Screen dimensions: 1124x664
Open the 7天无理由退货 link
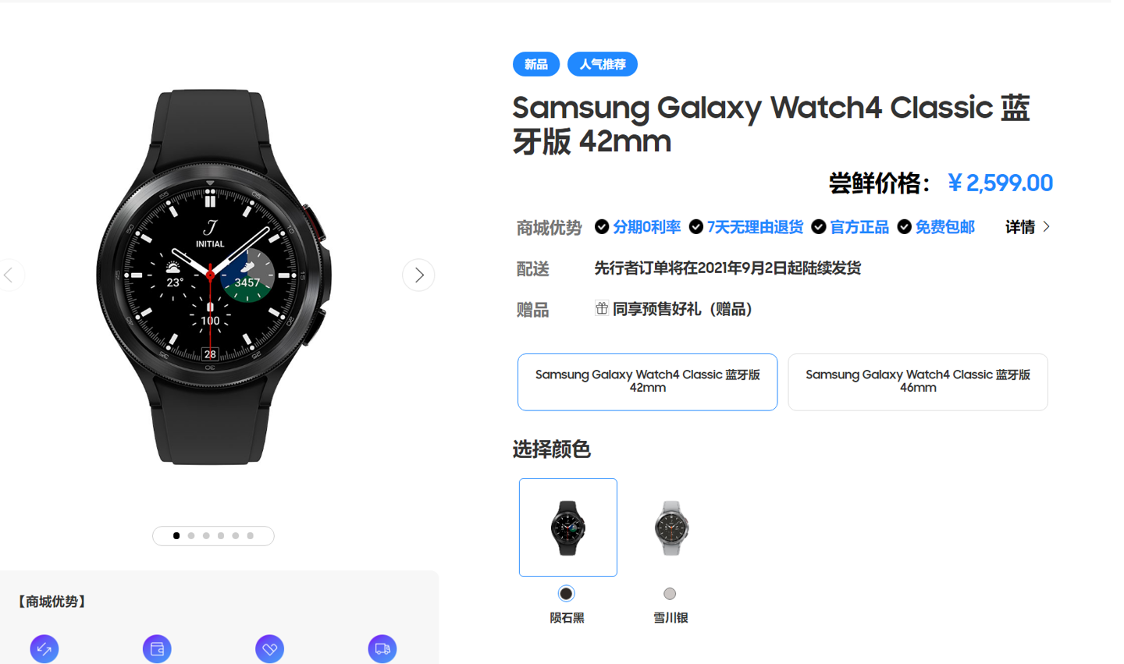[755, 227]
